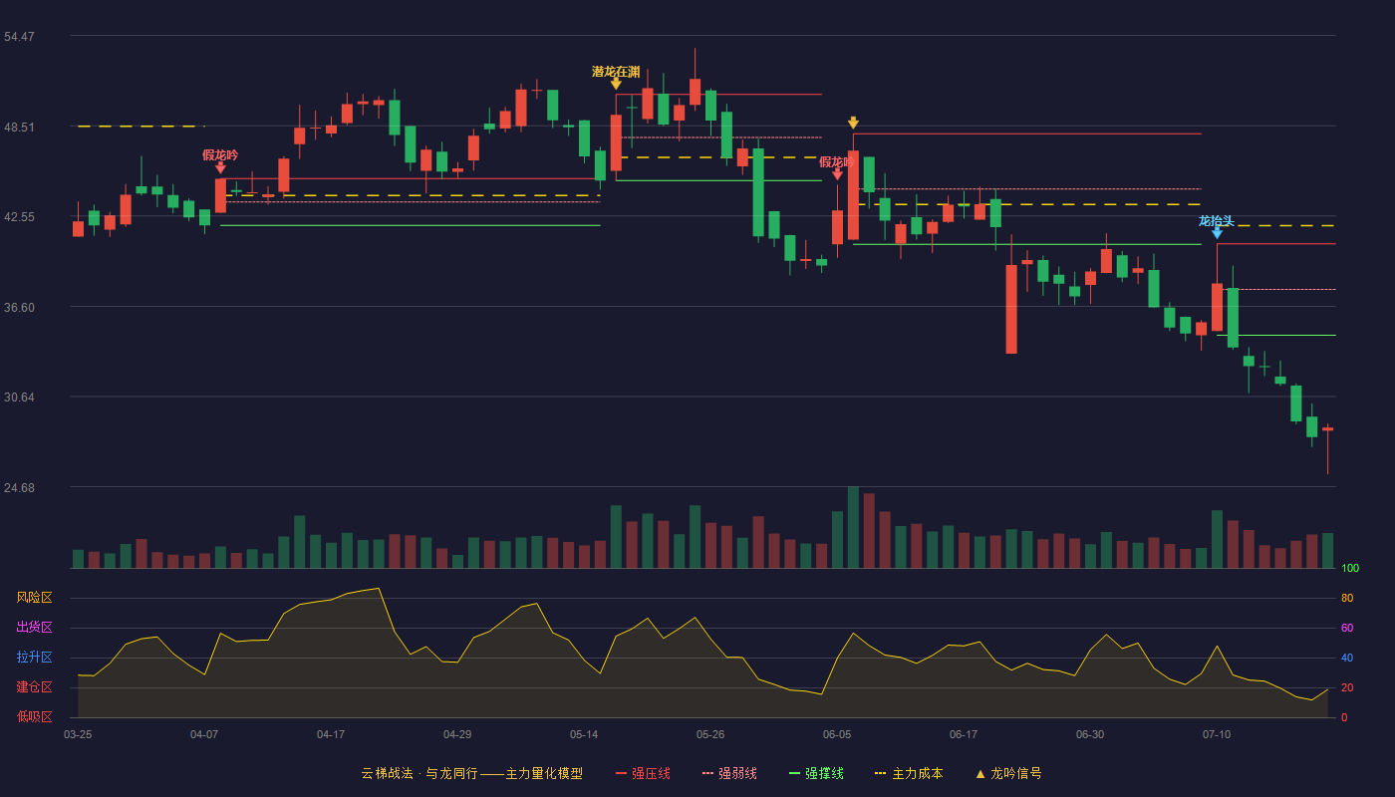The width and height of the screenshot is (1395, 797).
Task: Click the 假龙吟 red arrow near 06-05
Action: pos(837,174)
